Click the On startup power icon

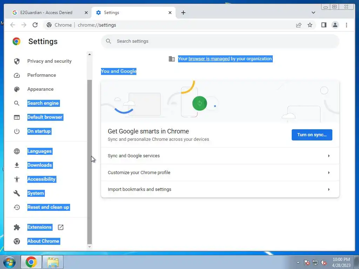click(x=17, y=131)
